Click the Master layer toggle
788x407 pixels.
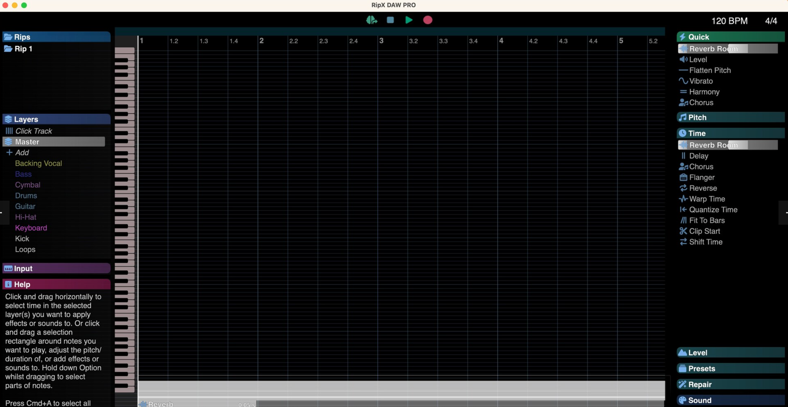(x=9, y=141)
